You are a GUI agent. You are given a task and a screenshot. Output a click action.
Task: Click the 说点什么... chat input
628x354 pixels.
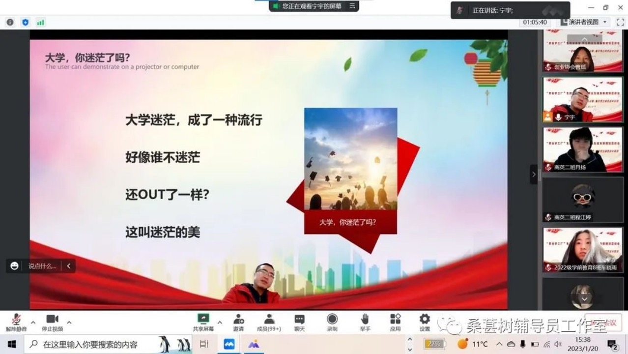point(42,266)
